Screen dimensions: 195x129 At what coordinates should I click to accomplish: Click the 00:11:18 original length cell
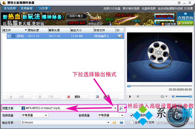pyautogui.click(x=34, y=36)
